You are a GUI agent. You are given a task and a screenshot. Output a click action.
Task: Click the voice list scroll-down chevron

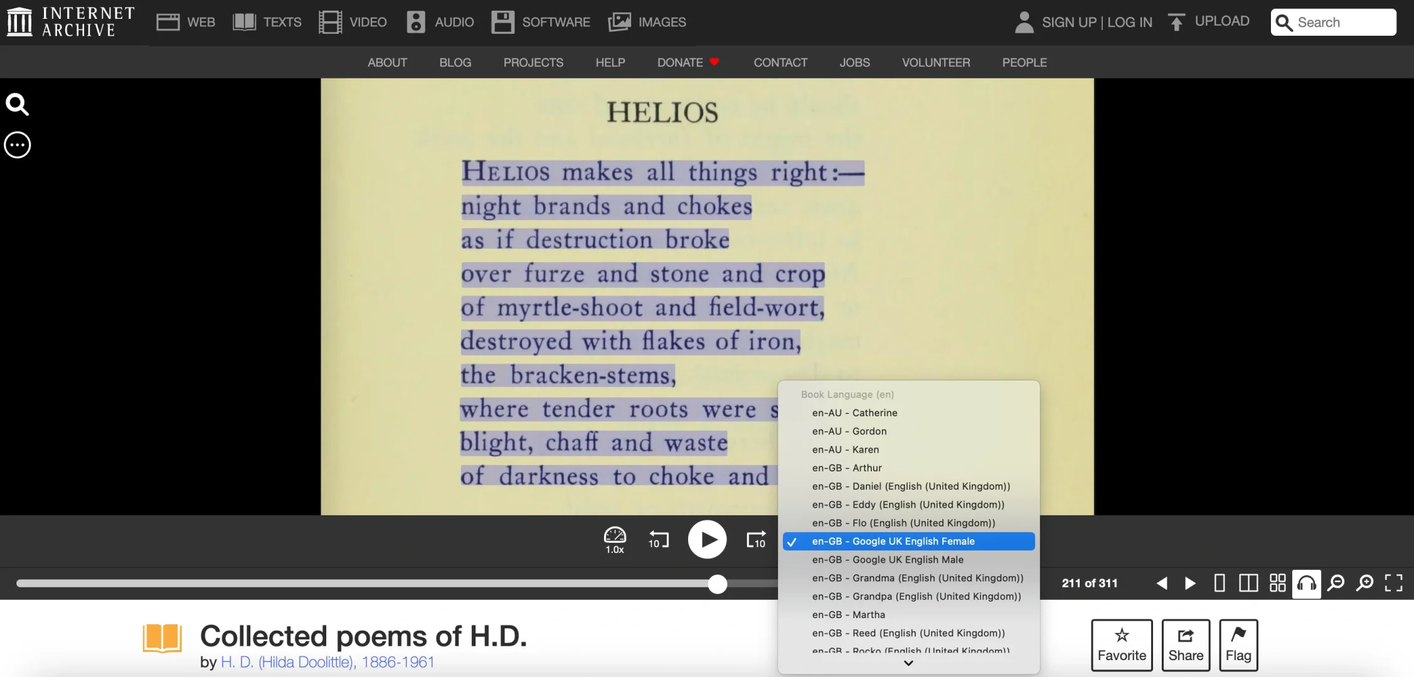coord(908,663)
